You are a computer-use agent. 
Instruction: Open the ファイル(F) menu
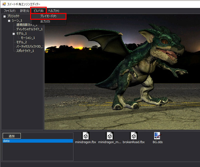click(9, 11)
